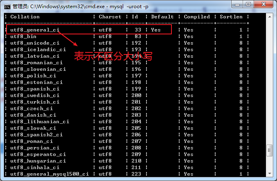Image resolution: width=277 pixels, height=181 pixels.
Task: Select the utf8_persian_ci row text
Action: (x=35, y=148)
